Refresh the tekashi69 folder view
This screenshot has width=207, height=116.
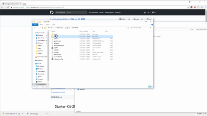click(128, 28)
